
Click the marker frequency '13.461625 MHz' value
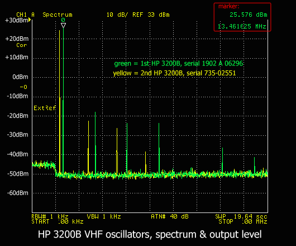coord(242,26)
